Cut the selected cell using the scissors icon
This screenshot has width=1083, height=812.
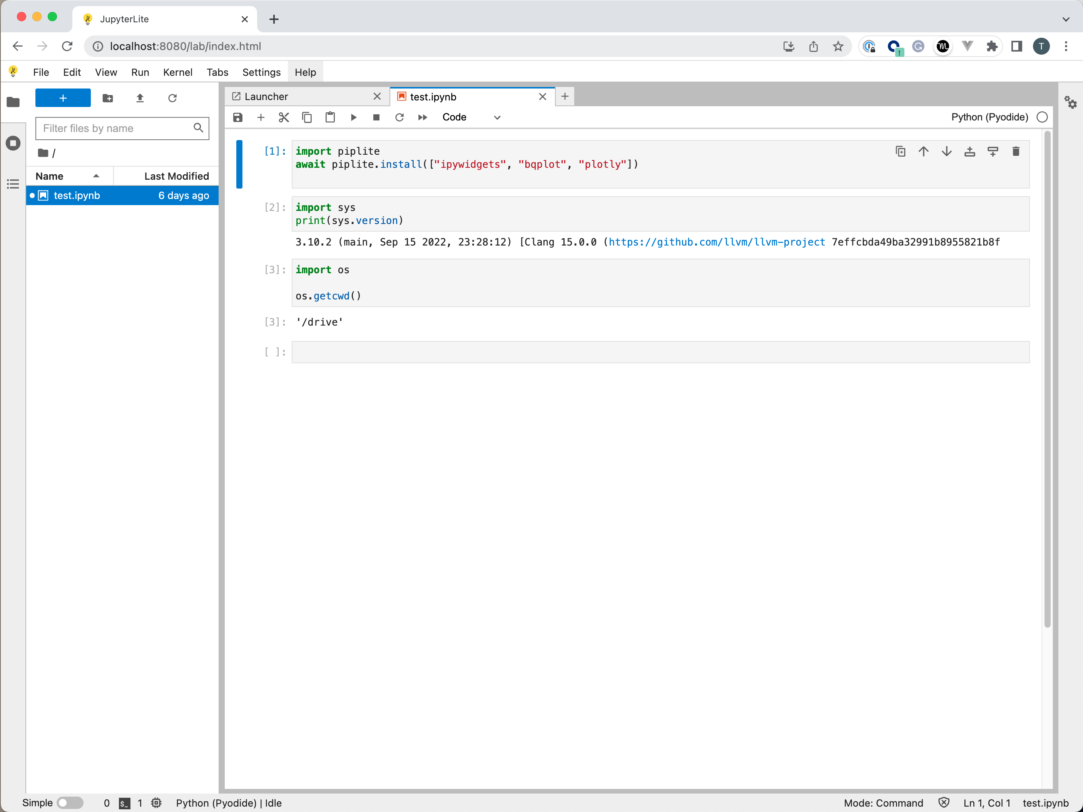pyautogui.click(x=284, y=117)
